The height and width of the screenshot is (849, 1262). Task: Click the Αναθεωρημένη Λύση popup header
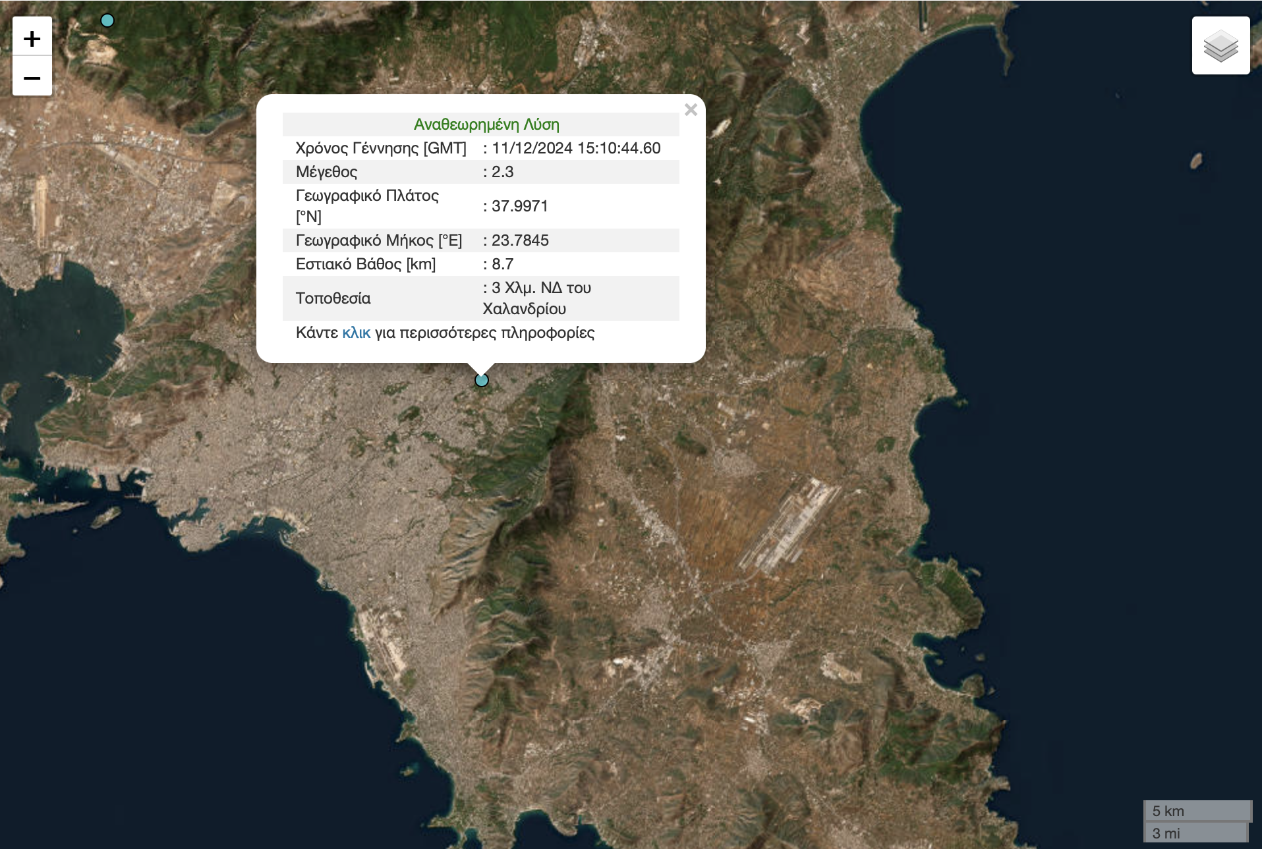click(x=486, y=124)
